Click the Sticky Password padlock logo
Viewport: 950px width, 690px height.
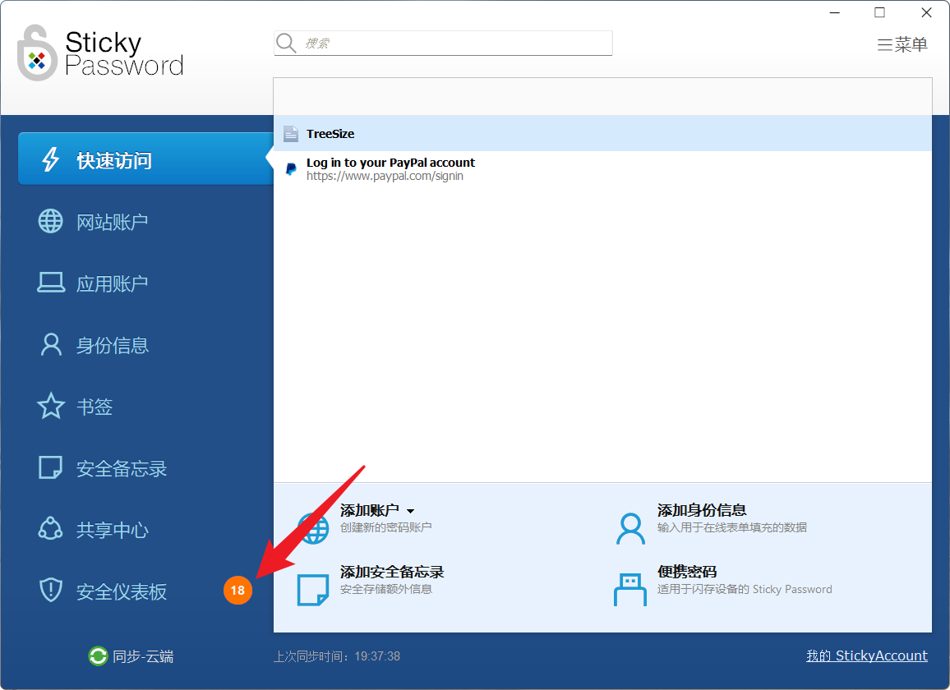[37, 53]
